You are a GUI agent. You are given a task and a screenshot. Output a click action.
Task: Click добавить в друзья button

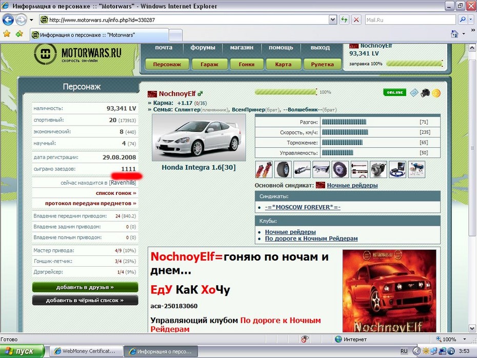(x=85, y=287)
